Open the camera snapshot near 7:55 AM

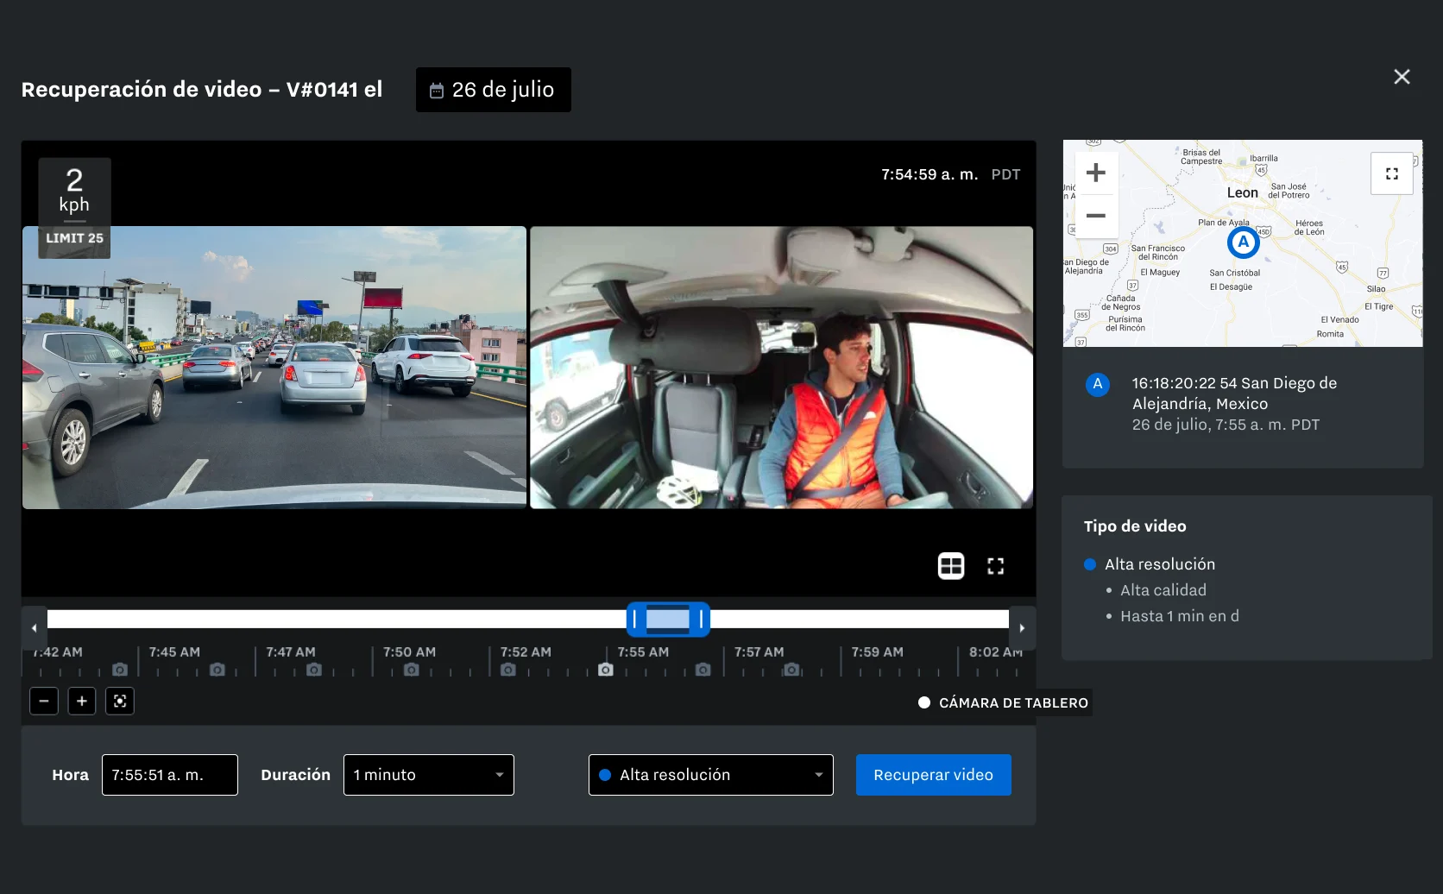tap(606, 669)
